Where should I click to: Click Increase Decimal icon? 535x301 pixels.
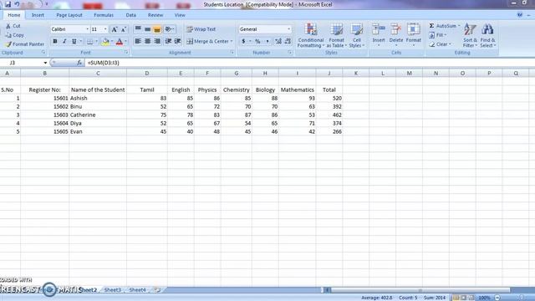278,41
